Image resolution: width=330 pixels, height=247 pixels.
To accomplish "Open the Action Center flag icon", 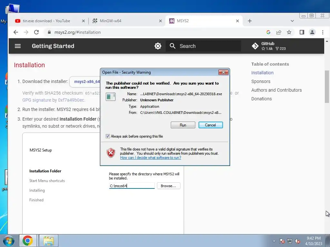I will pos(282,241).
